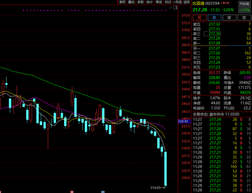Open the 汽车类 sector box
The height and width of the screenshot is (193, 252).
(x=245, y=7)
